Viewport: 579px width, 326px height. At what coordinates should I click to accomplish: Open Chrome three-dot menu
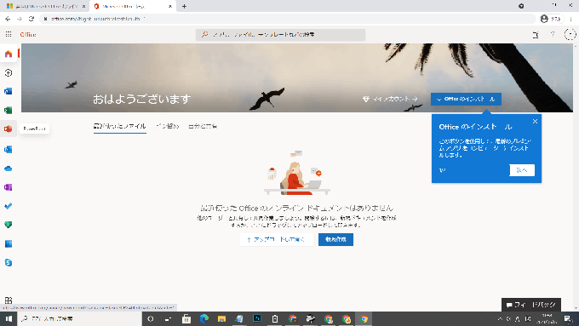(x=570, y=19)
